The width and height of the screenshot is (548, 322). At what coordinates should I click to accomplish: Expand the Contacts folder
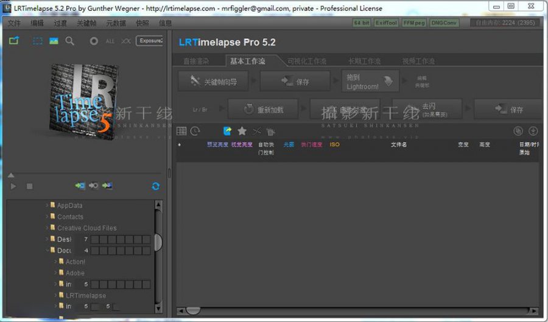point(47,217)
